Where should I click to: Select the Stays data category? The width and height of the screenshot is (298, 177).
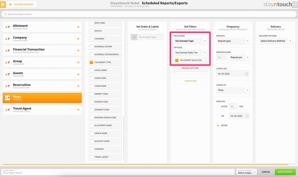tap(42, 98)
